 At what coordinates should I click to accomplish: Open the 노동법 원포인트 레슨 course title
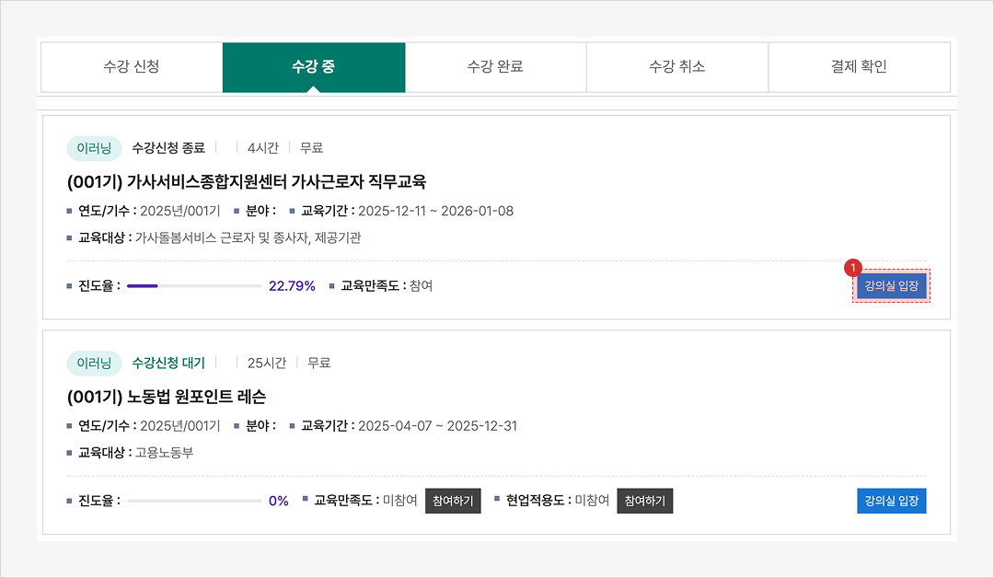[x=167, y=397]
